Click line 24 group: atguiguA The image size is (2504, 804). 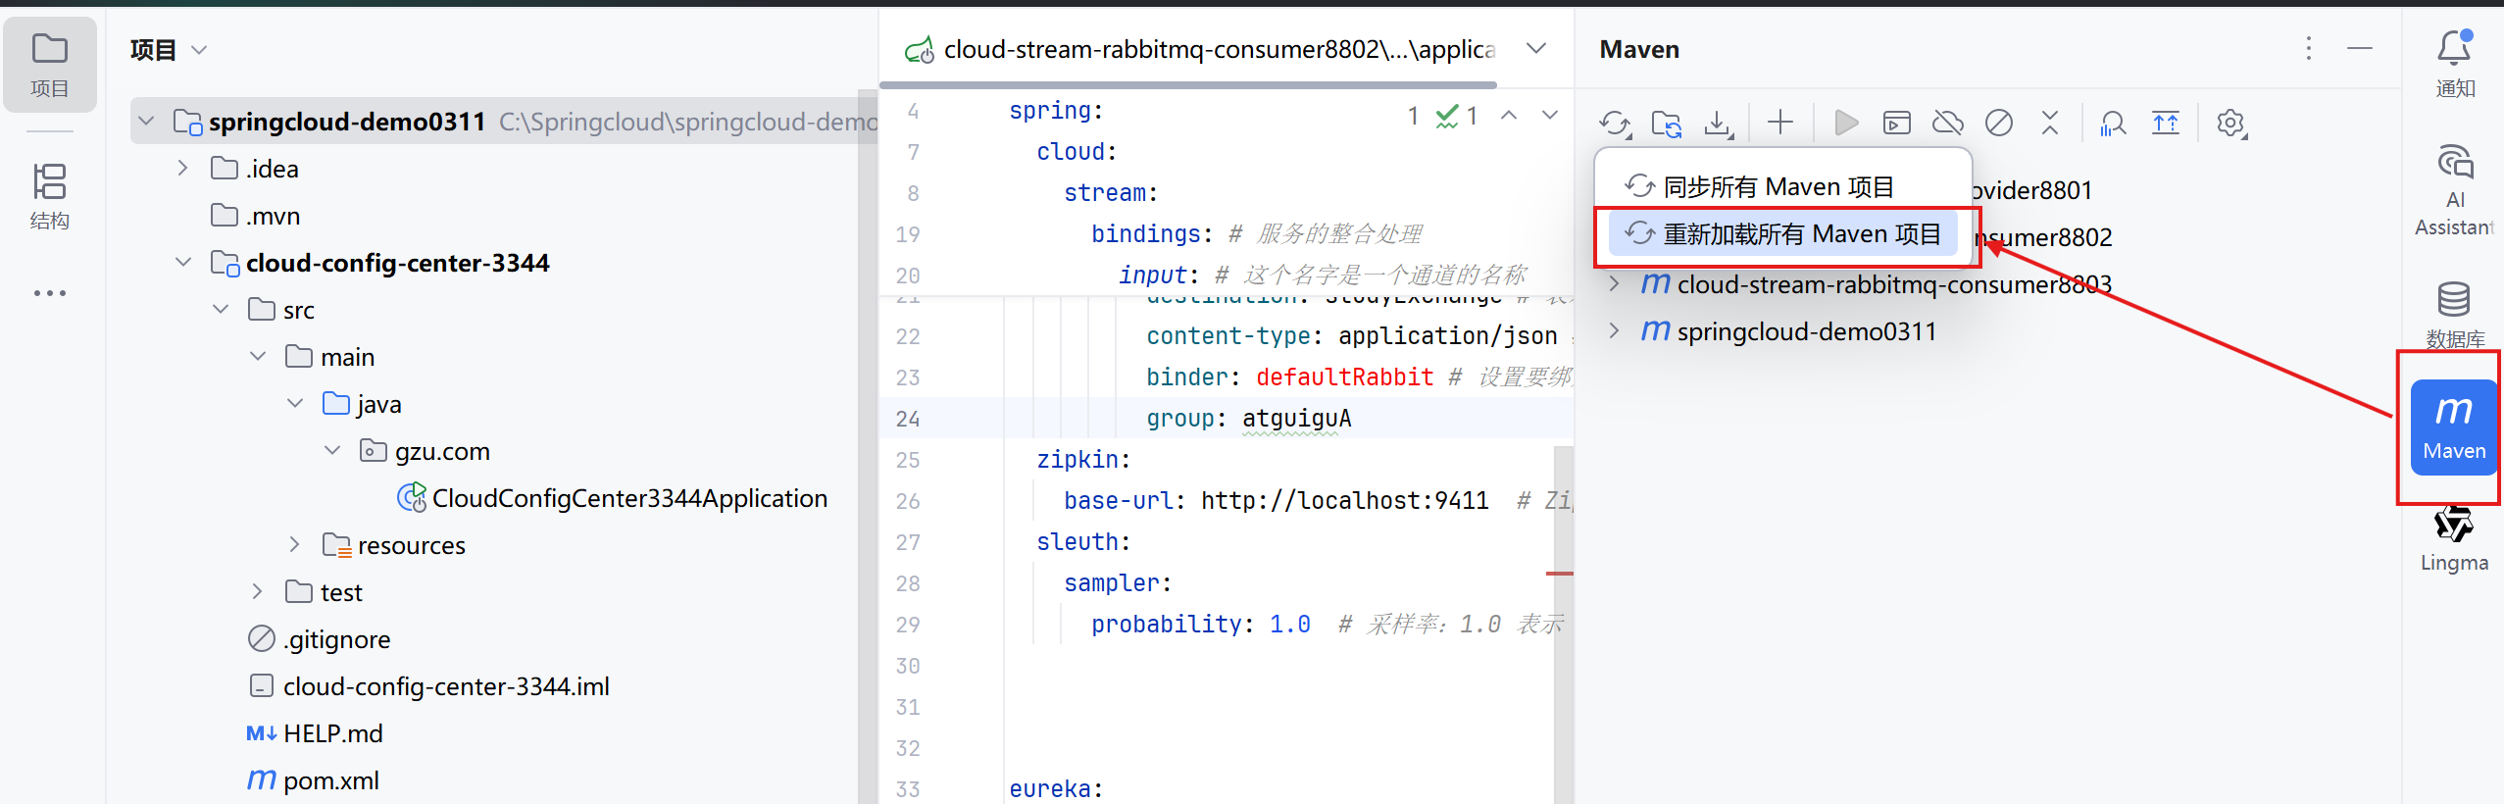pyautogui.click(x=1248, y=419)
